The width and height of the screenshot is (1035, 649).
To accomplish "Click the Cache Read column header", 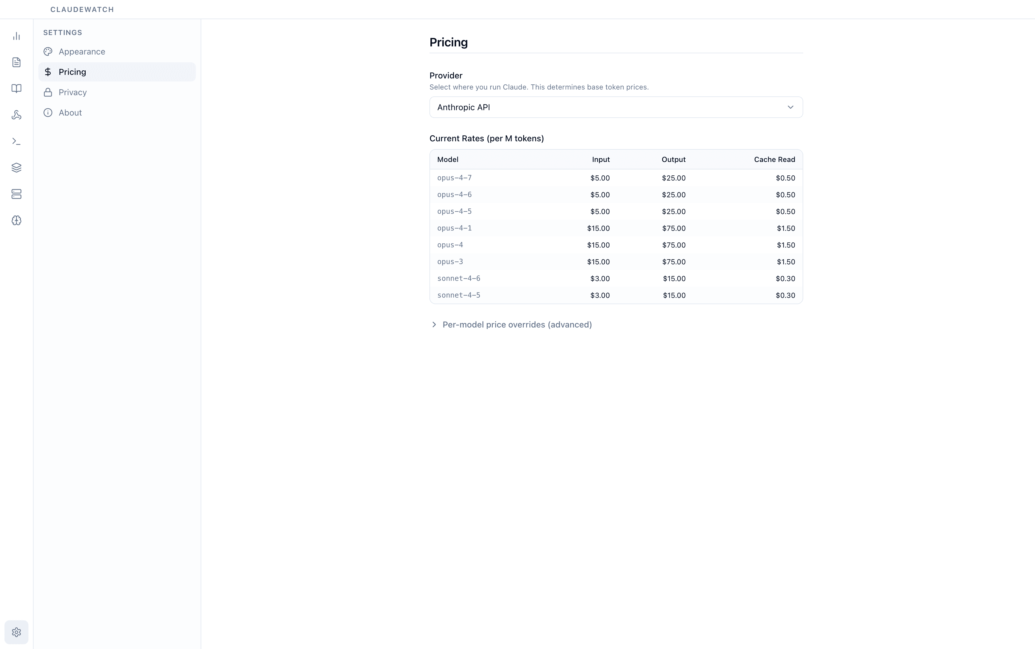I will coord(774,159).
